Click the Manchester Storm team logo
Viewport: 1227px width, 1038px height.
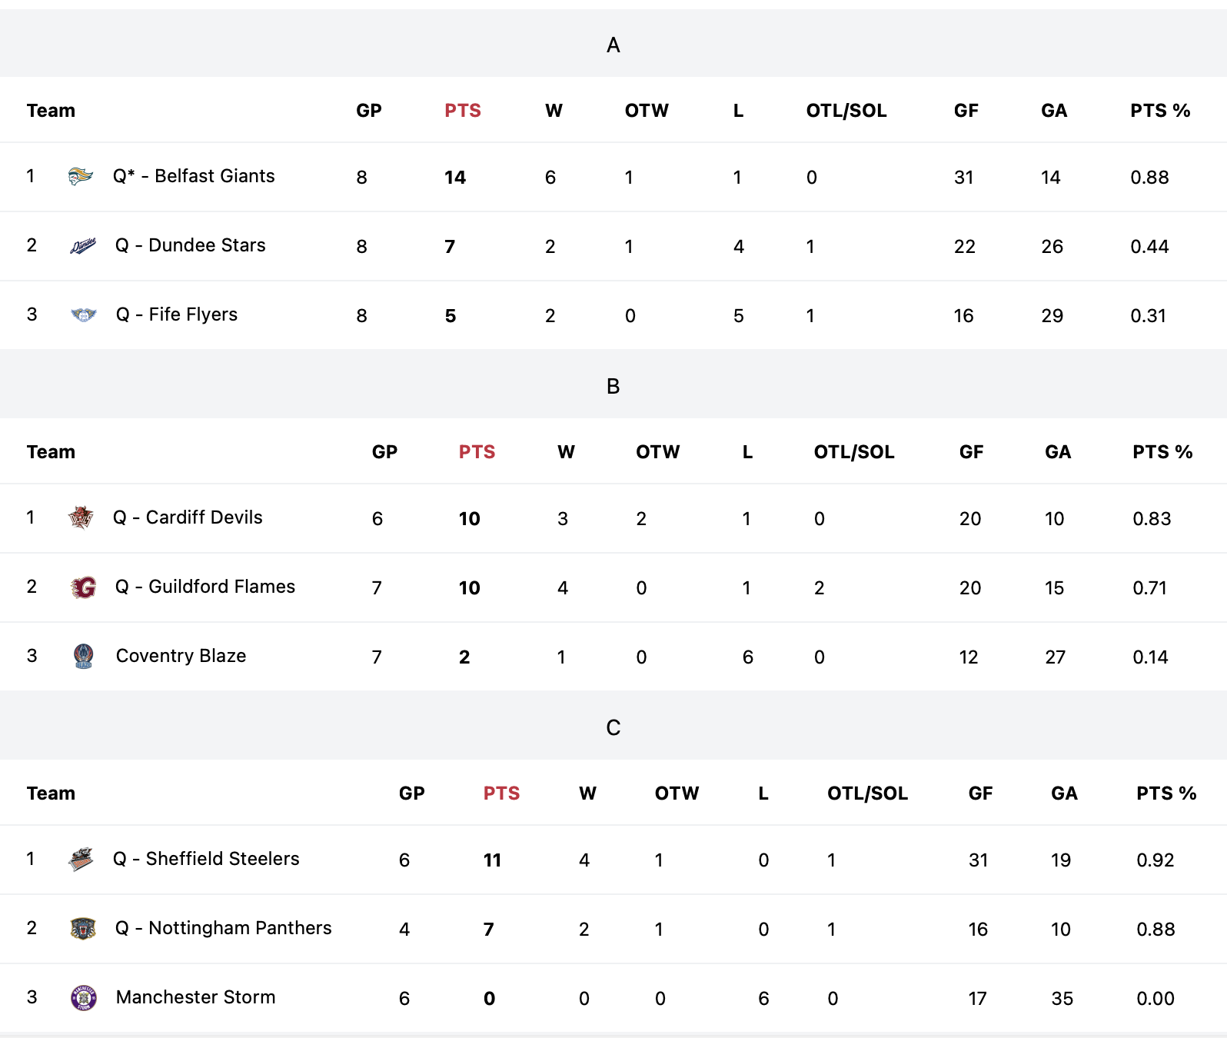(x=83, y=998)
